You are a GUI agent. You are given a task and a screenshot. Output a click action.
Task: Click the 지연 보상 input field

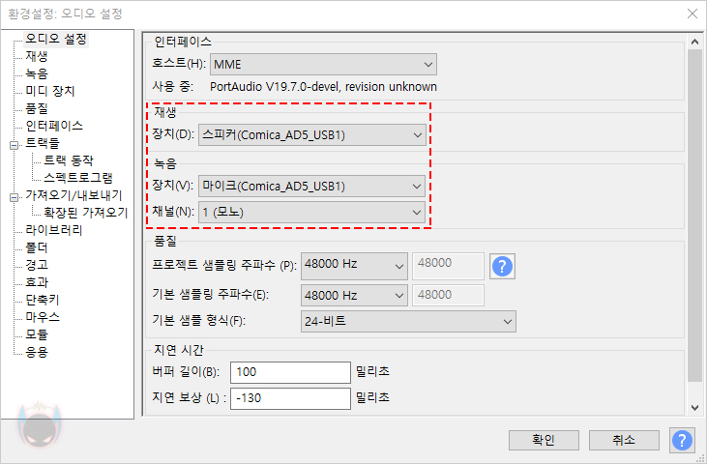tap(290, 398)
